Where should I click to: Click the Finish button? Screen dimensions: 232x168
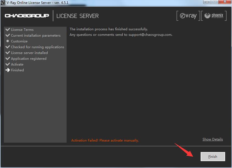click(x=213, y=156)
